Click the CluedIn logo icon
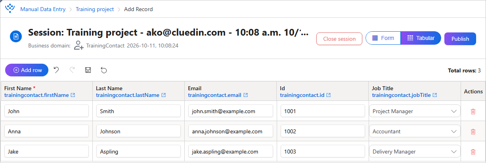The width and height of the screenshot is (486, 163). 10,8
